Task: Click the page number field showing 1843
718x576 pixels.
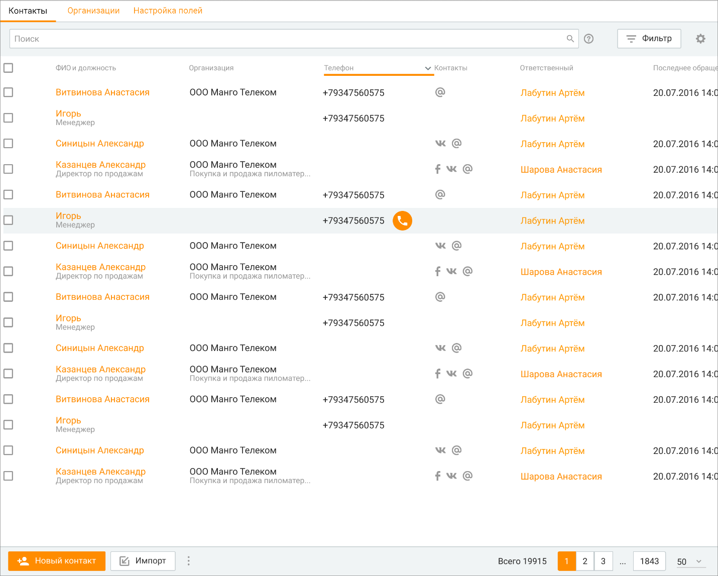Action: tap(649, 561)
